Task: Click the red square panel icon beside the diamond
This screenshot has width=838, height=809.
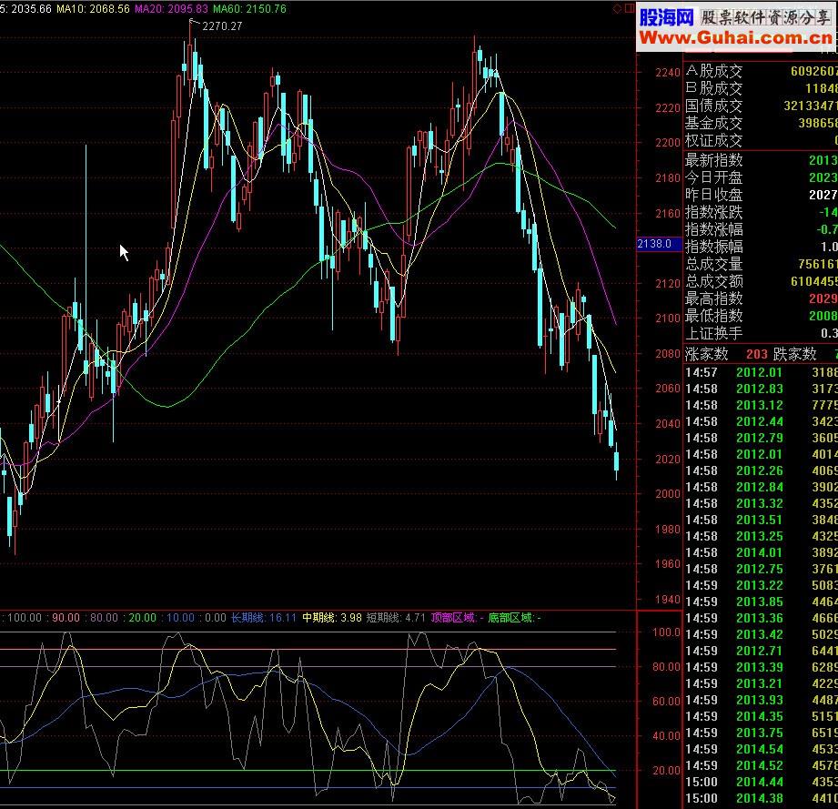Action: pyautogui.click(x=627, y=8)
